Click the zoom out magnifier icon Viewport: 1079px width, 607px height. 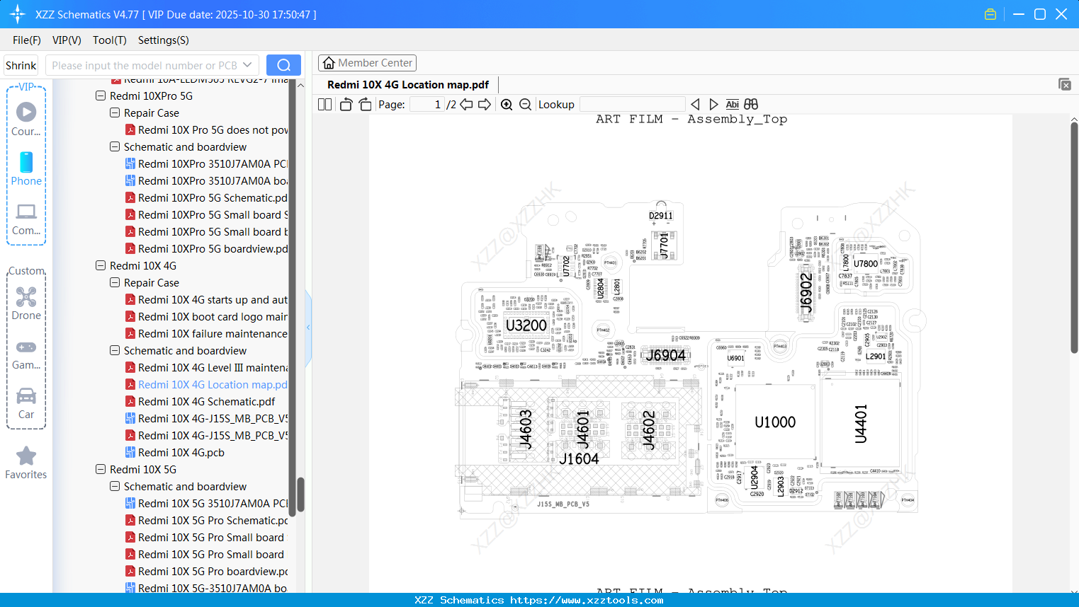point(525,104)
